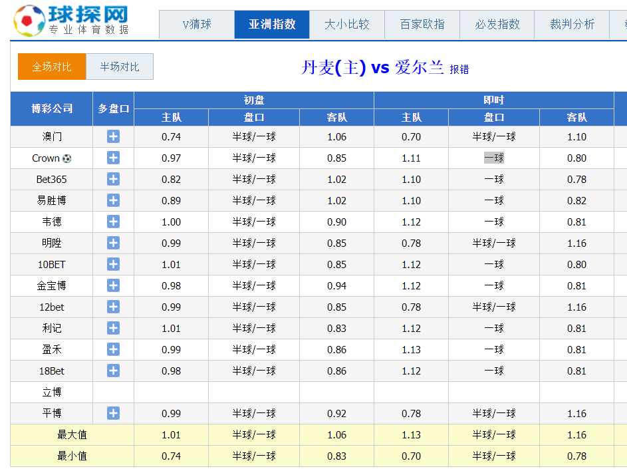Click the 即时 header

[x=494, y=100]
